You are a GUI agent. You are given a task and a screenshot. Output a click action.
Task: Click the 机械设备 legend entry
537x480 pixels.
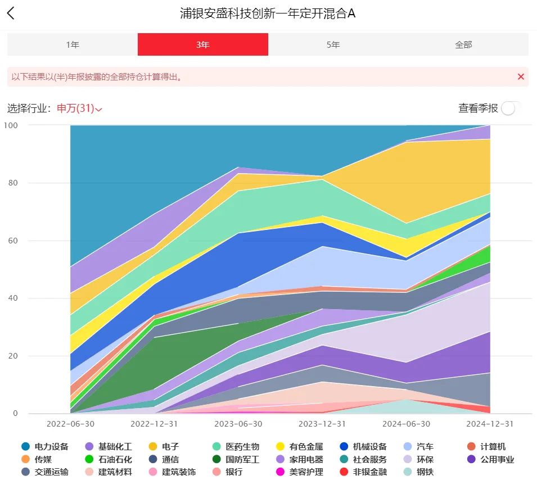pyautogui.click(x=363, y=446)
